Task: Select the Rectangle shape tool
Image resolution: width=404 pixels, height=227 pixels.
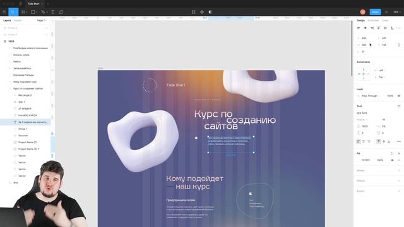Action: click(33, 12)
